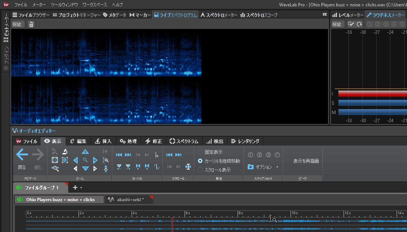
Task: Select snapshot preset 1 in editor ribbon
Action: [x=251, y=155]
